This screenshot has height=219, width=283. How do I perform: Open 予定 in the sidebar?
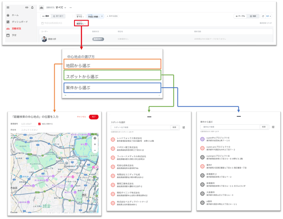tap(14, 35)
